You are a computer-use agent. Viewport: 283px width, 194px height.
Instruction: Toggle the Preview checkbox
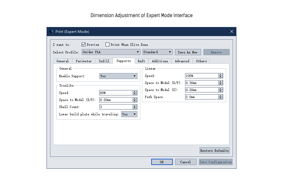point(83,45)
